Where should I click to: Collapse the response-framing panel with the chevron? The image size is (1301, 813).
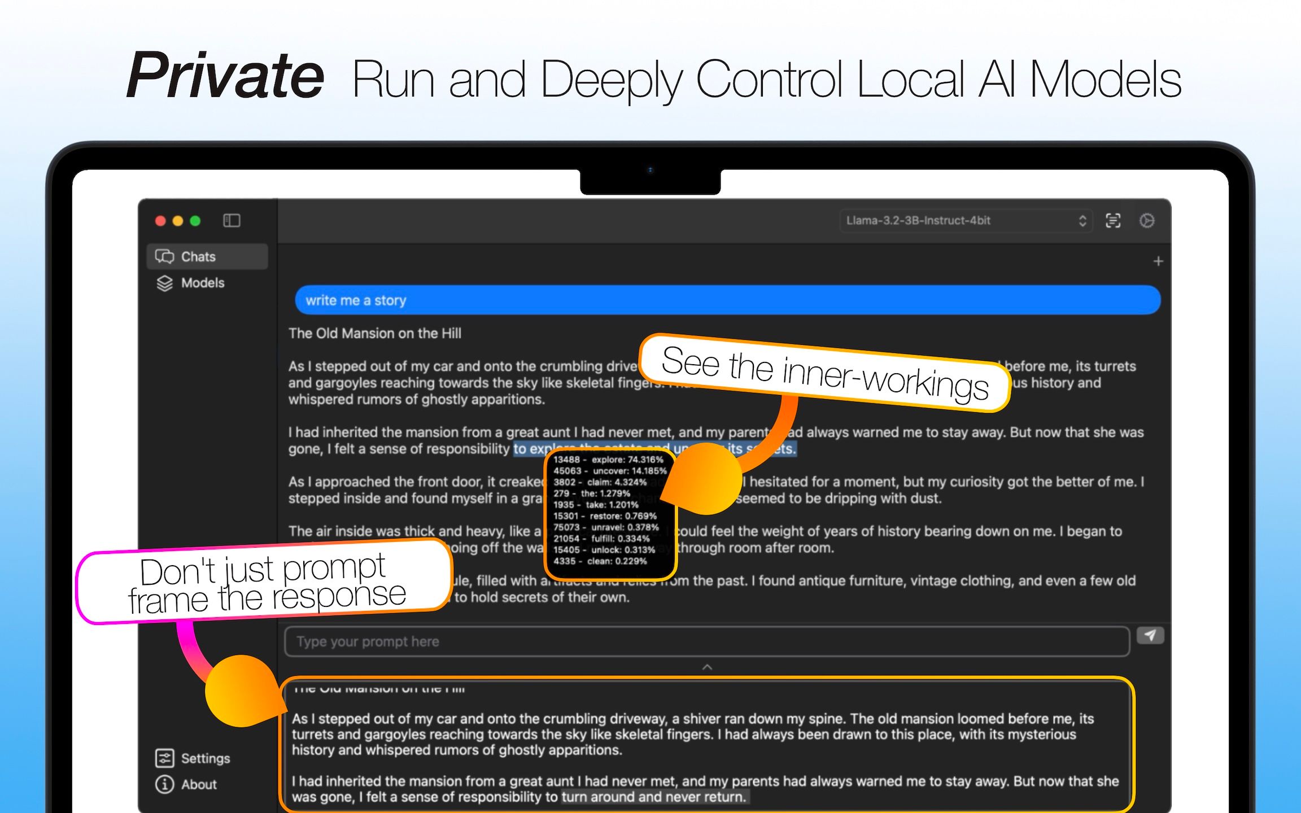tap(707, 667)
